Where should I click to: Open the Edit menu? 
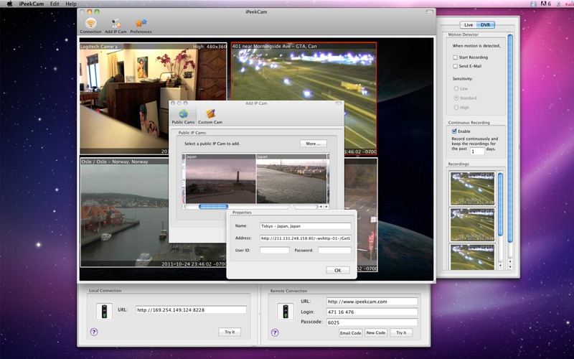point(55,4)
